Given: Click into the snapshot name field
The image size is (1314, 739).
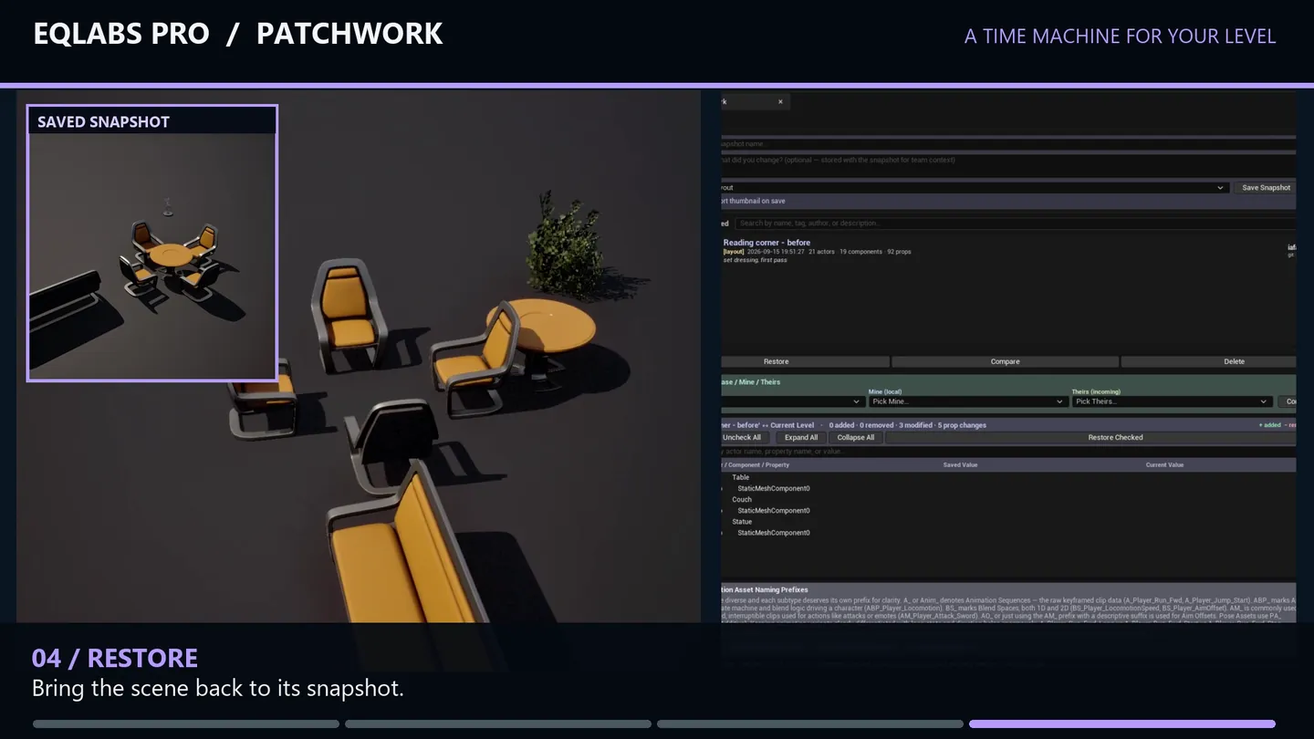Looking at the screenshot, I should [x=1008, y=144].
